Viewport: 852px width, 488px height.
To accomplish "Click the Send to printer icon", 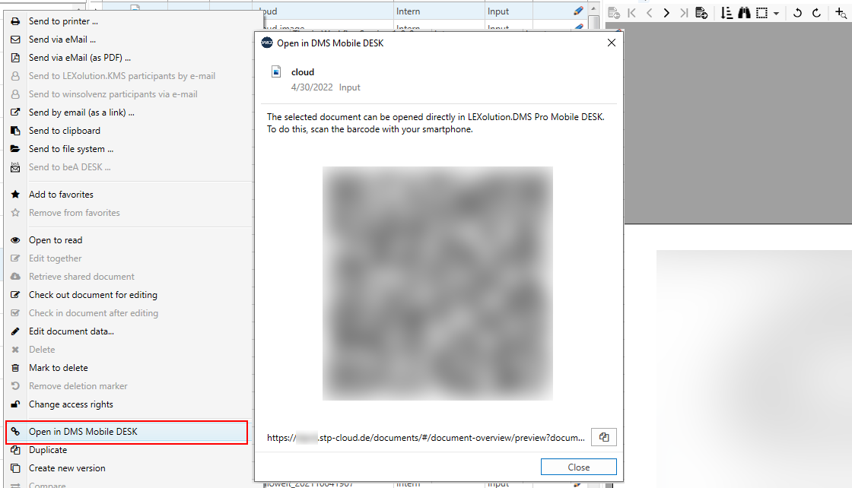I will (15, 21).
